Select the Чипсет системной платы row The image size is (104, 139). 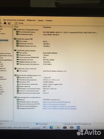pos(31,91)
